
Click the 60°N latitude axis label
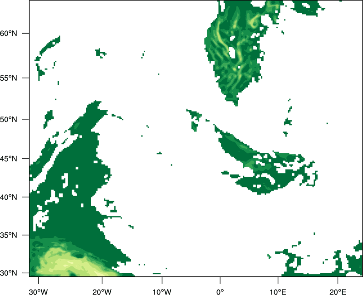[x=9, y=33]
